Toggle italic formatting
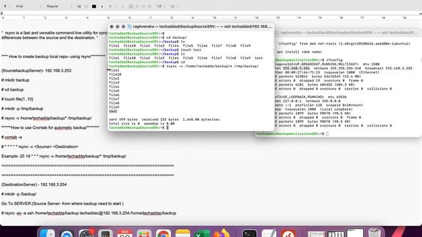422x237 pixels. click(x=117, y=6)
